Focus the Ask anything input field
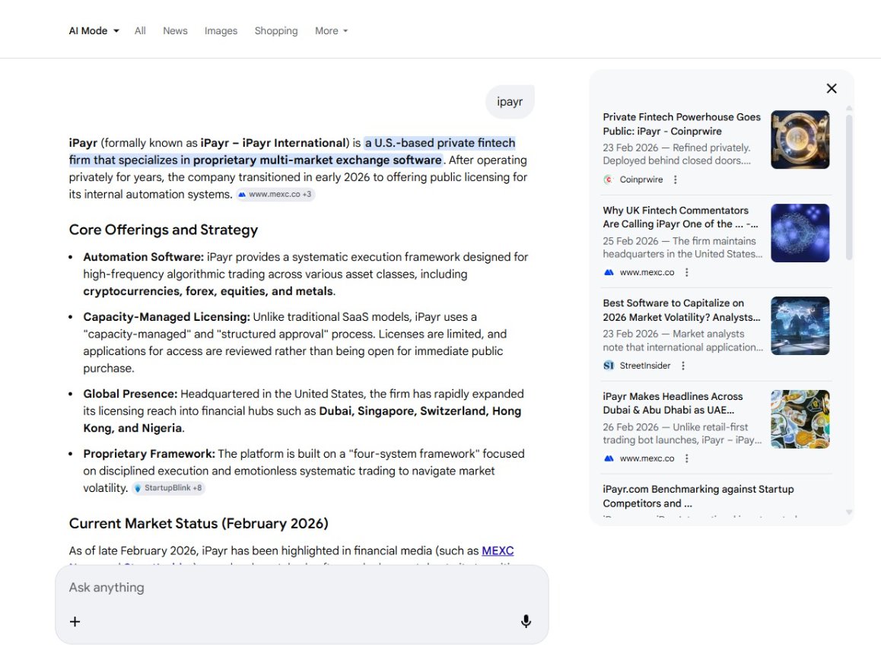881x663 pixels. click(301, 587)
